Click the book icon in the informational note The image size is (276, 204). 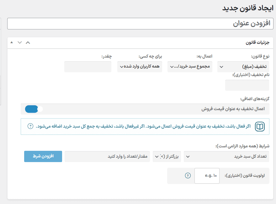tap(259, 126)
